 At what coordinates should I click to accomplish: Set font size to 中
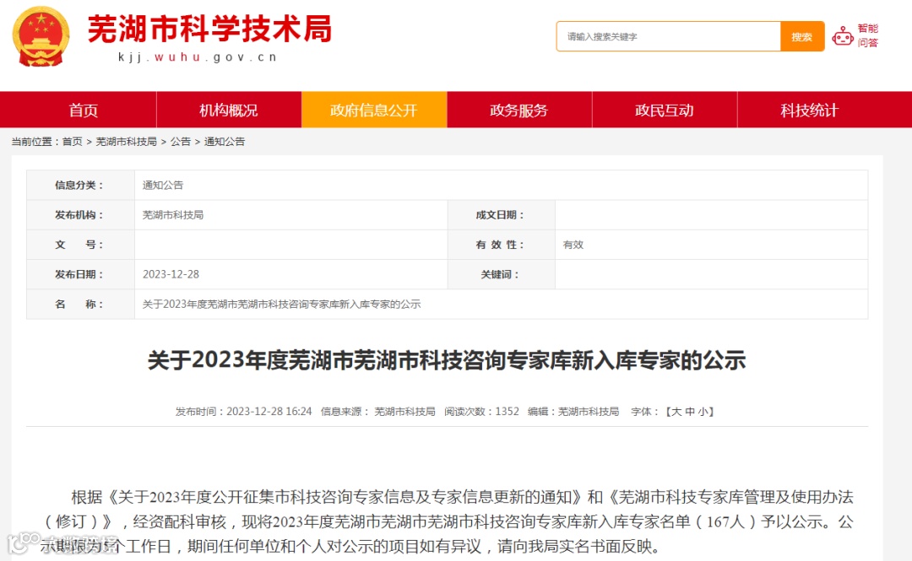(690, 412)
